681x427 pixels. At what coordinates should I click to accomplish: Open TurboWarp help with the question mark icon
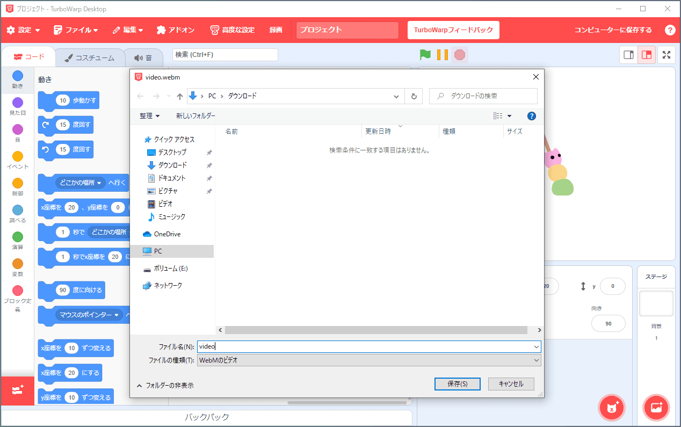coord(670,30)
